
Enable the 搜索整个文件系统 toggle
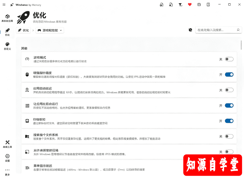[x=229, y=136]
